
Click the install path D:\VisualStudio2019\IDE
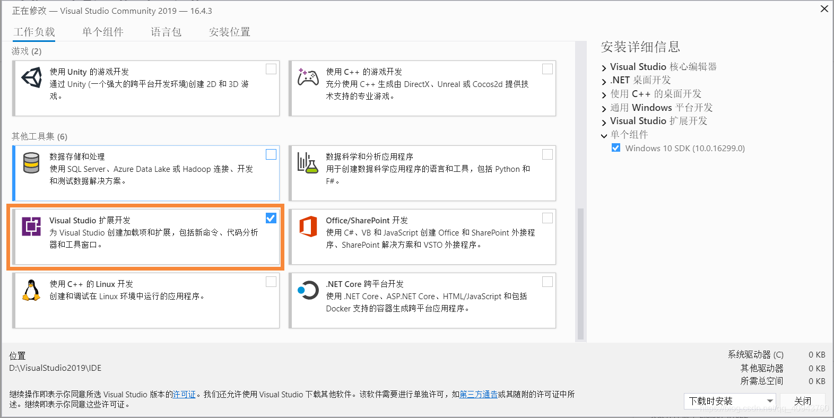tap(55, 368)
